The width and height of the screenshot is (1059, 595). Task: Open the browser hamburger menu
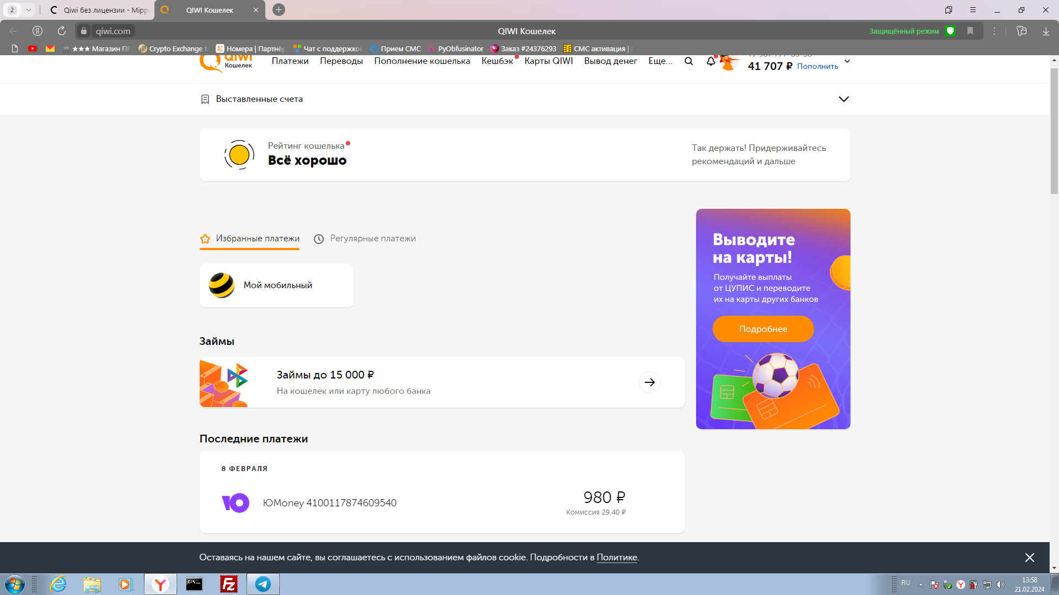click(973, 10)
